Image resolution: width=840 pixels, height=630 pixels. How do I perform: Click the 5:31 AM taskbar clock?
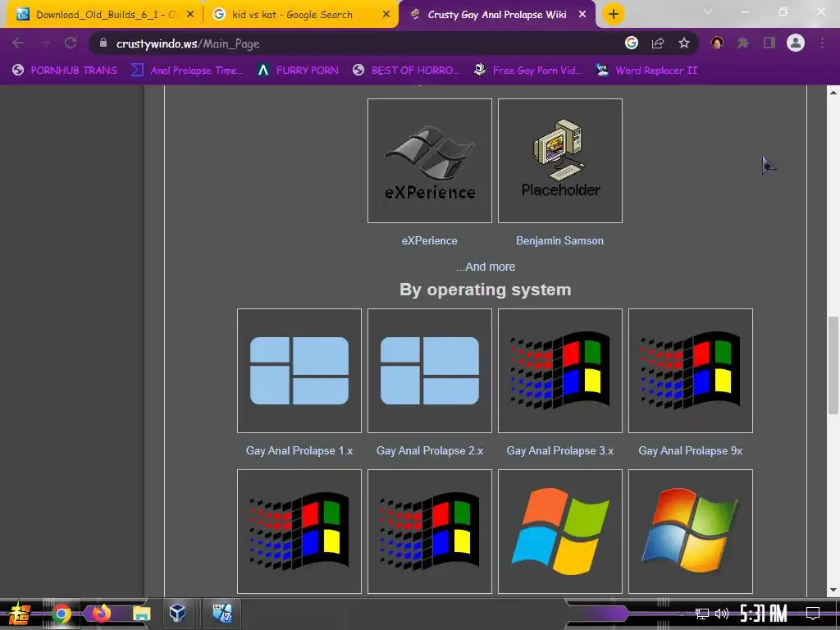(x=764, y=614)
